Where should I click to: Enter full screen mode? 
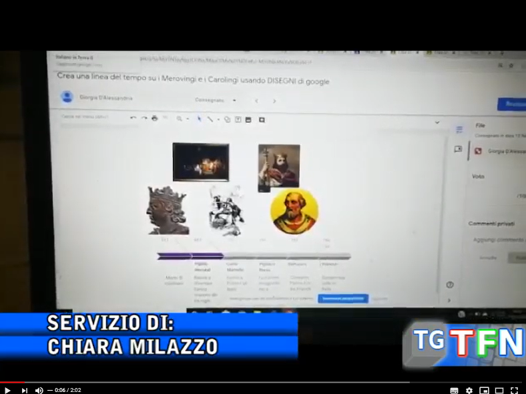pyautogui.click(x=514, y=390)
